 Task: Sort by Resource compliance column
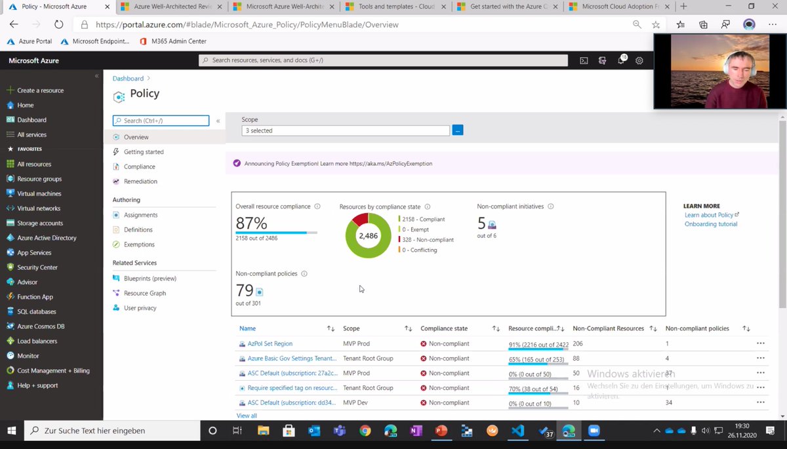coord(561,328)
